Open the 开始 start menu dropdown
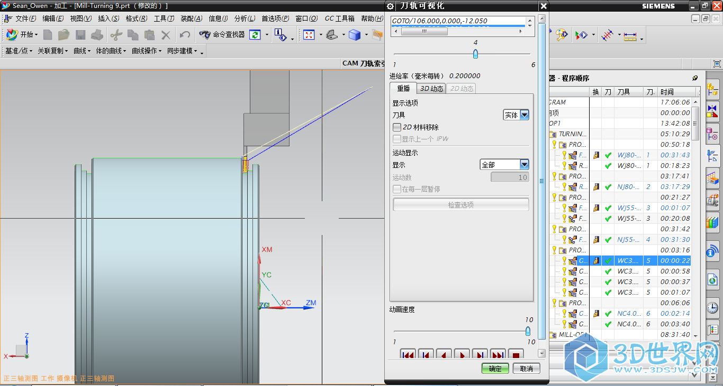Image resolution: width=723 pixels, height=386 pixels. 21,35
